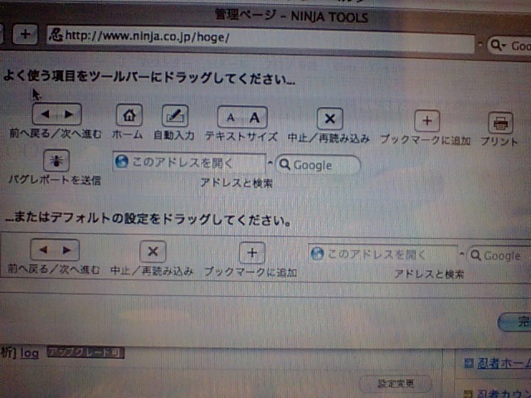Select the AutoFill (自動入力) pencil icon

175,116
